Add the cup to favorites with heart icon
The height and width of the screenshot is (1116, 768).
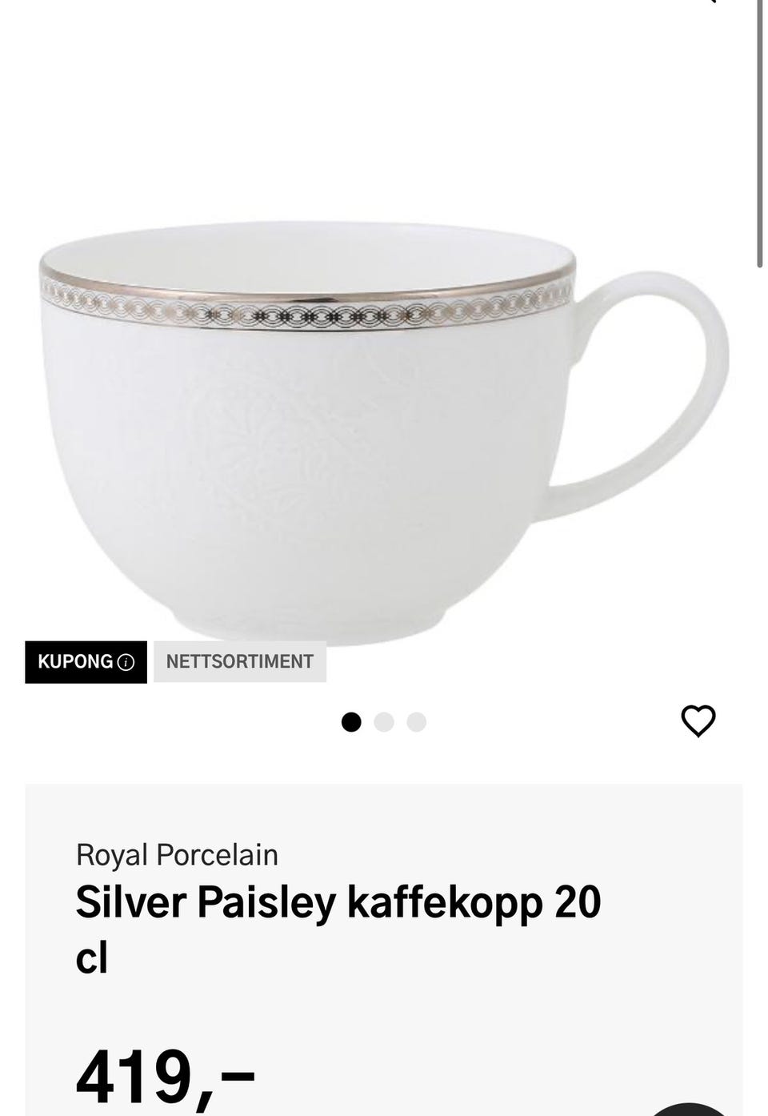[698, 721]
